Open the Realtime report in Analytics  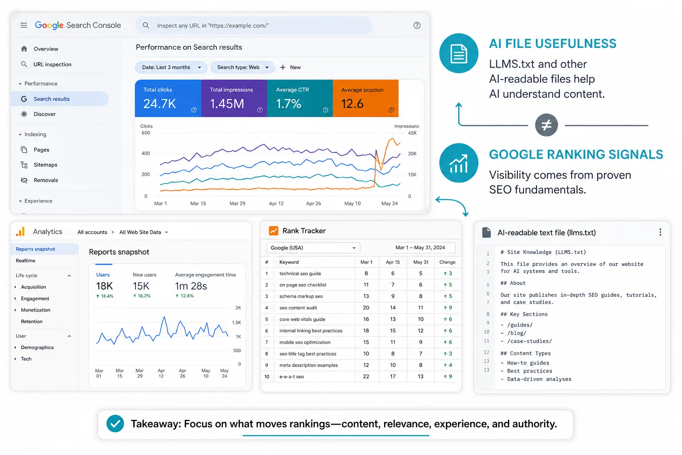[x=26, y=261]
